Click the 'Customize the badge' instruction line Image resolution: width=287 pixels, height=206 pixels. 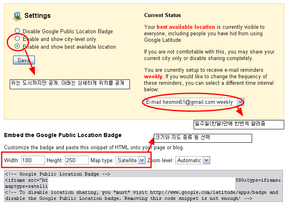click(x=94, y=147)
